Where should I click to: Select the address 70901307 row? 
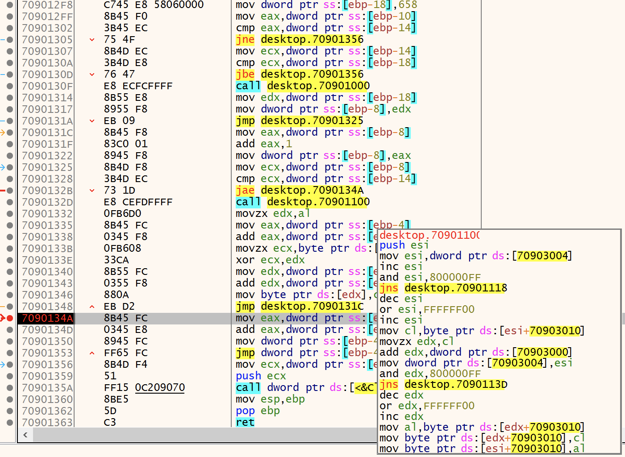click(47, 51)
